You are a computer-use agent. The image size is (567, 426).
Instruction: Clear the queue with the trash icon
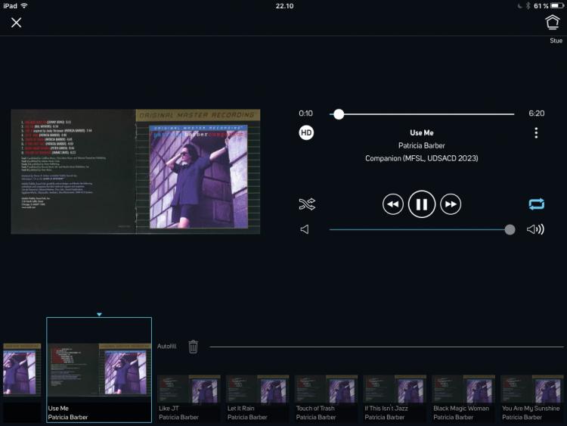click(193, 347)
